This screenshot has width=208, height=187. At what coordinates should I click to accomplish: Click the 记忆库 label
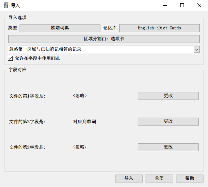pyautogui.click(x=110, y=28)
